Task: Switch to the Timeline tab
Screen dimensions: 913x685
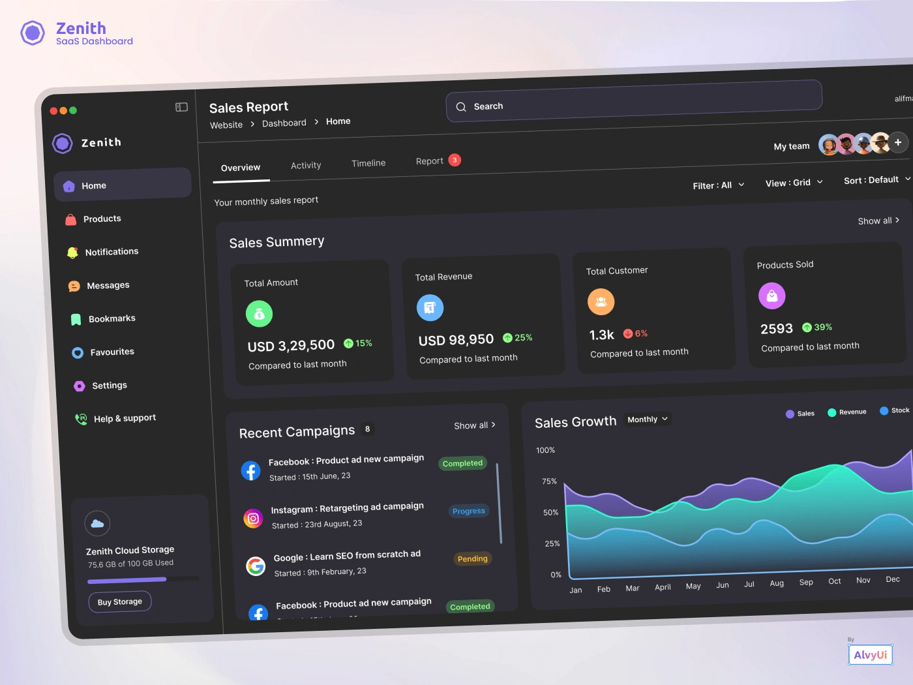Action: click(368, 163)
